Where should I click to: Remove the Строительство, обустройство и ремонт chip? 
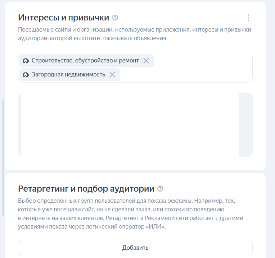coord(146,61)
